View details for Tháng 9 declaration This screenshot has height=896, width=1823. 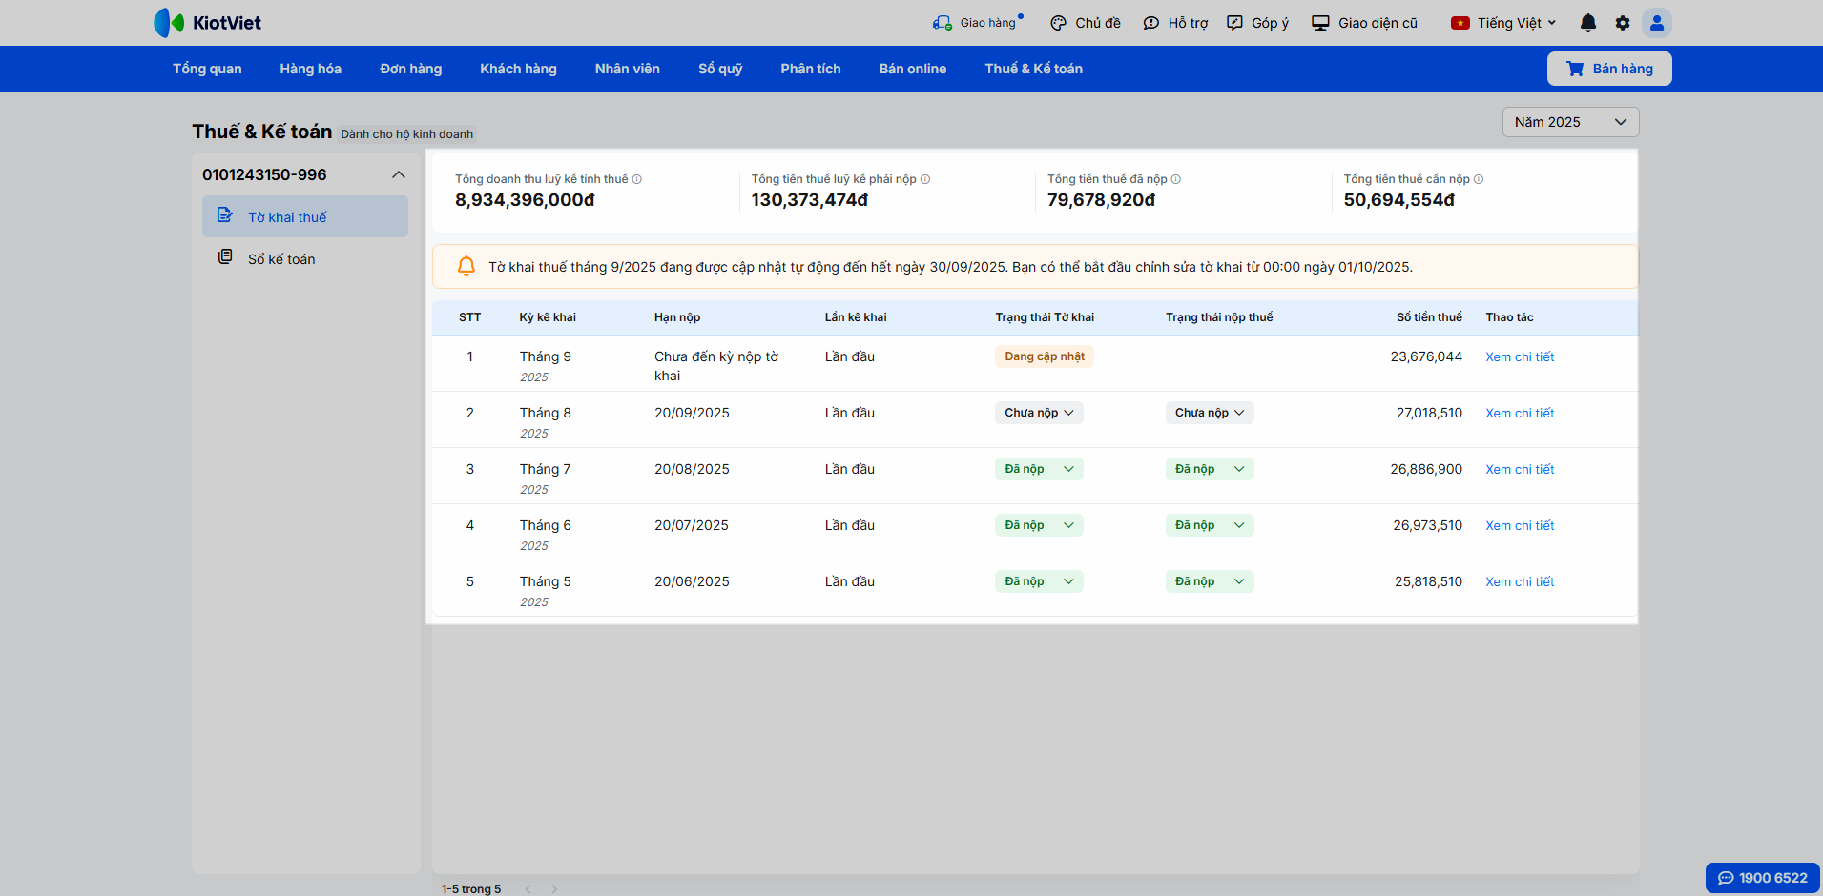click(1520, 357)
